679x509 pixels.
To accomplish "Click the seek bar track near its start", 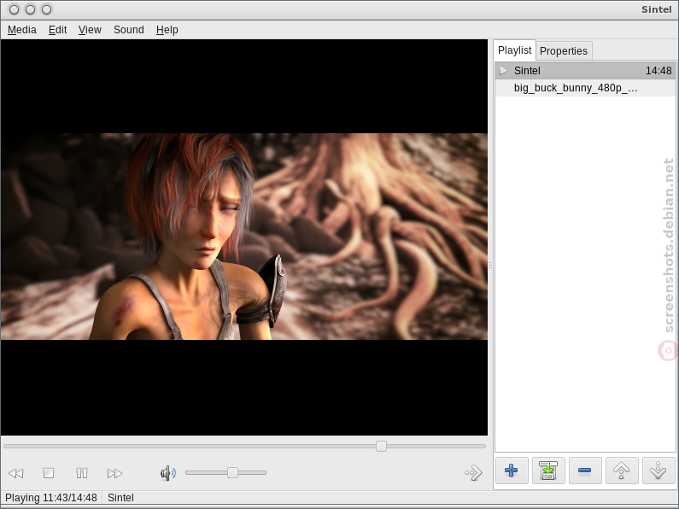I will pos(13,447).
